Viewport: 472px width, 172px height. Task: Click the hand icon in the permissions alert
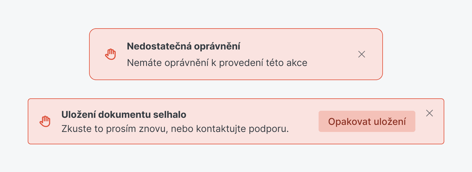111,54
